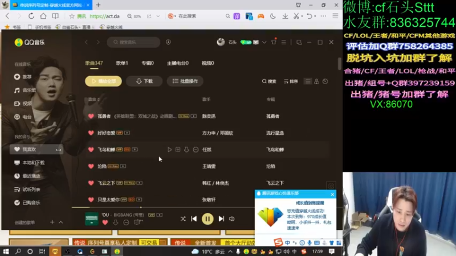Unlike the song 孤勇者
456x256 pixels.
click(x=91, y=116)
